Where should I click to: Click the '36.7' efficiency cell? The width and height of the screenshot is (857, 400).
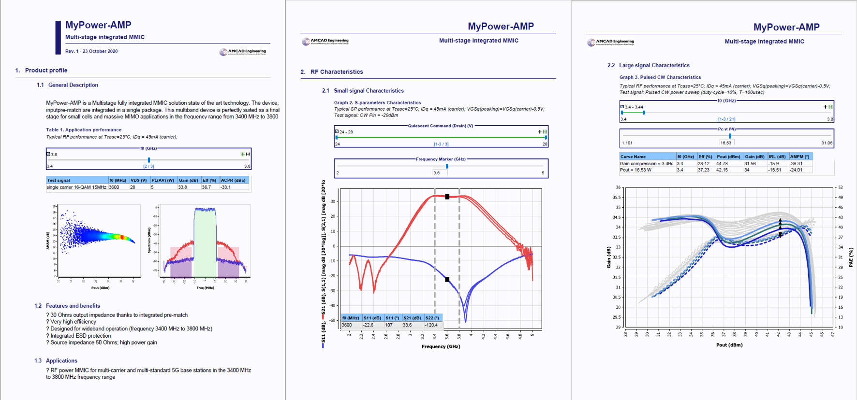coord(210,187)
